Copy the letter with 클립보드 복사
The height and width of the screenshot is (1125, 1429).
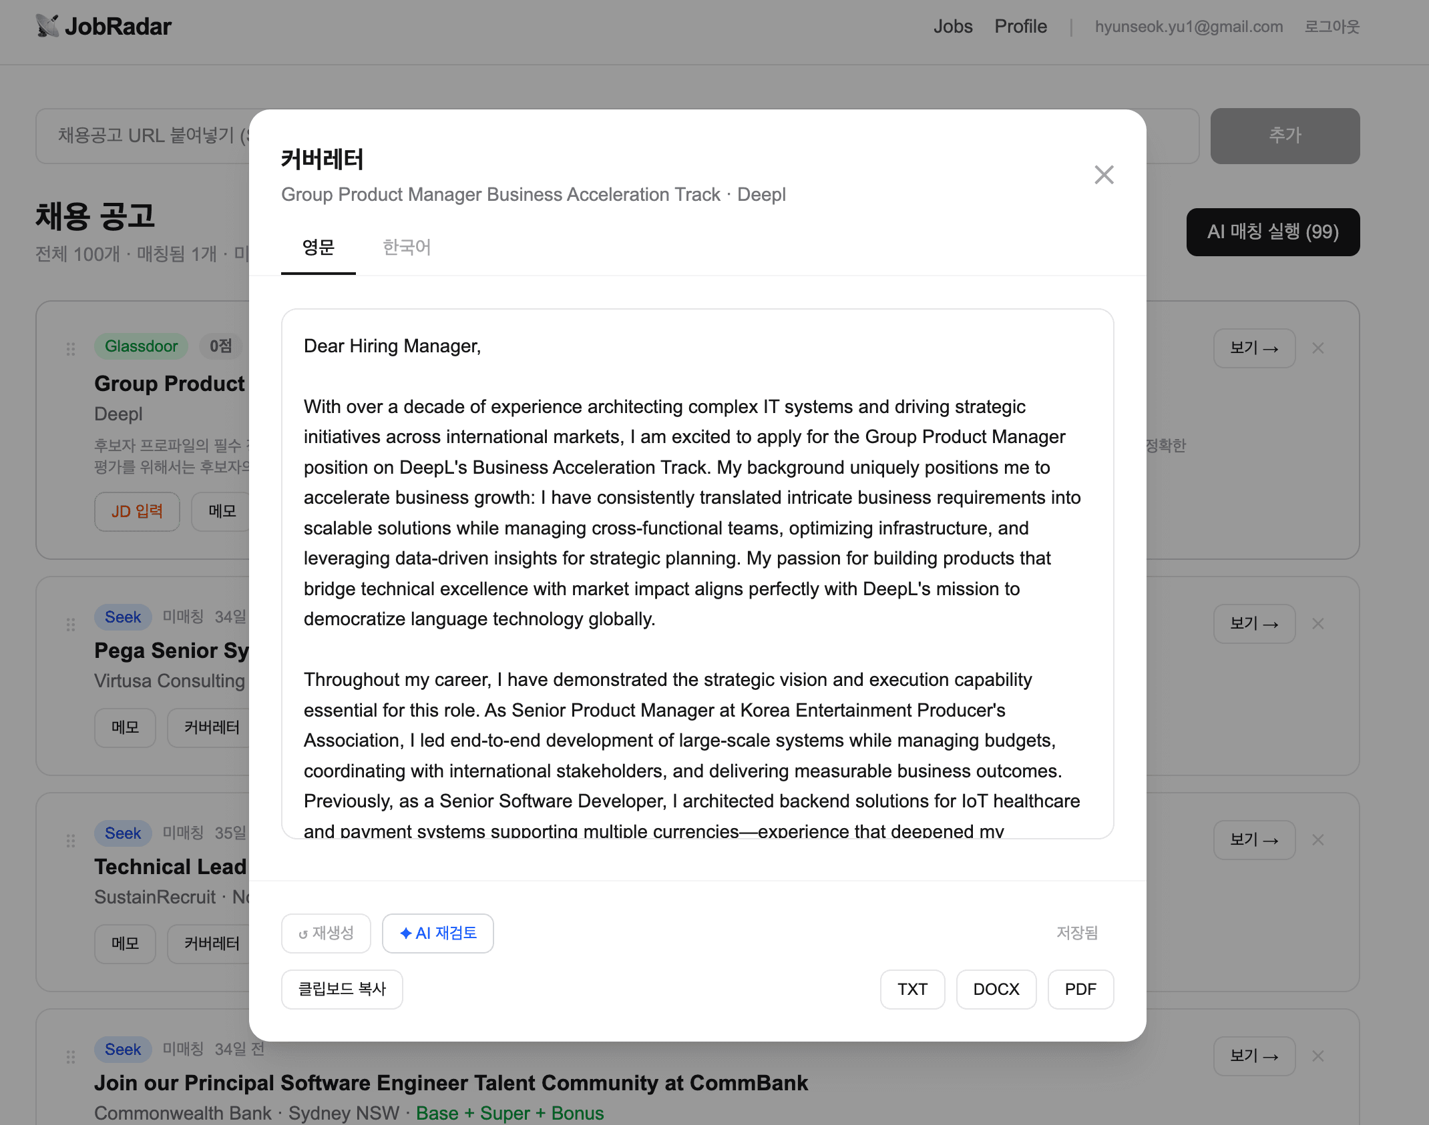[x=342, y=989]
